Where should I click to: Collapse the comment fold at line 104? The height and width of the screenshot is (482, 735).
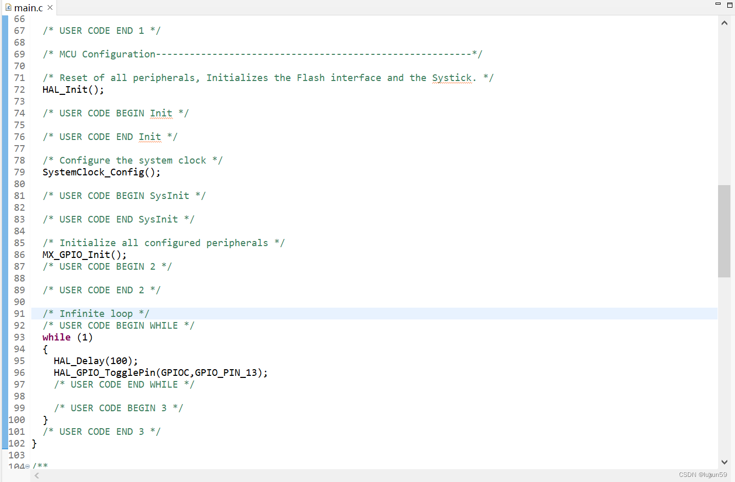click(x=28, y=466)
